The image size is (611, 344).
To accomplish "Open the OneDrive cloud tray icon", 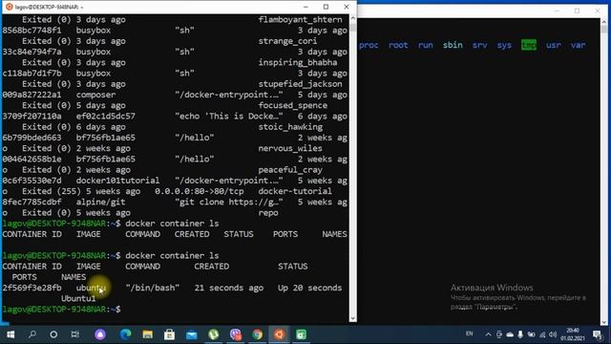I will pos(510,334).
